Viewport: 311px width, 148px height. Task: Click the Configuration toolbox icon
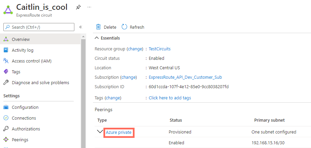pyautogui.click(x=6, y=107)
